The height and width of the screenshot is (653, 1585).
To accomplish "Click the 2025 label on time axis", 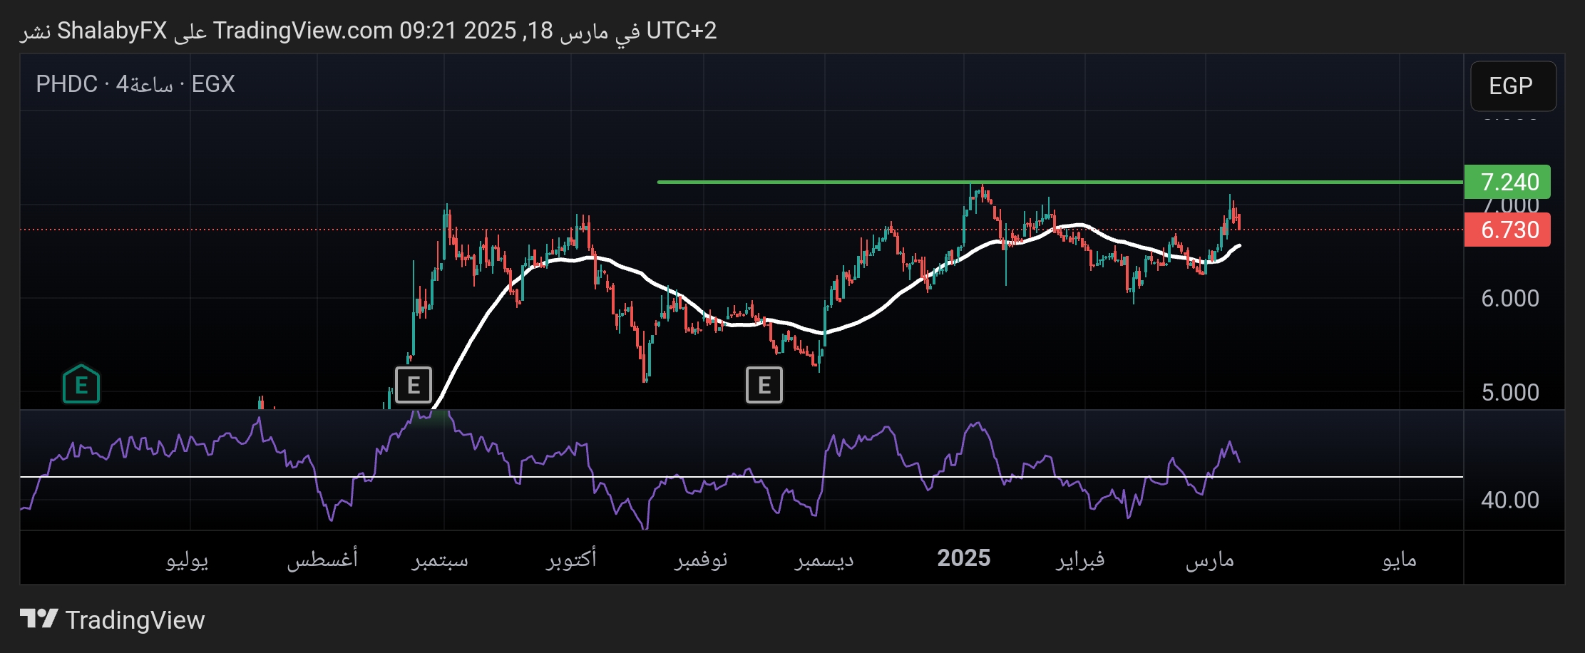I will [x=963, y=558].
